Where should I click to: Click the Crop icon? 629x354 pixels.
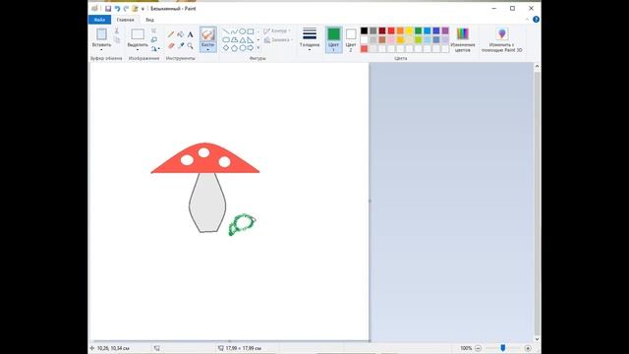[x=154, y=30]
